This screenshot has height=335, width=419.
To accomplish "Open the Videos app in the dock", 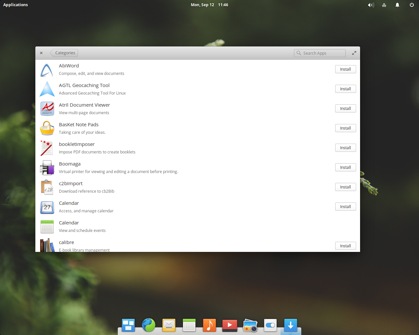I will point(230,326).
